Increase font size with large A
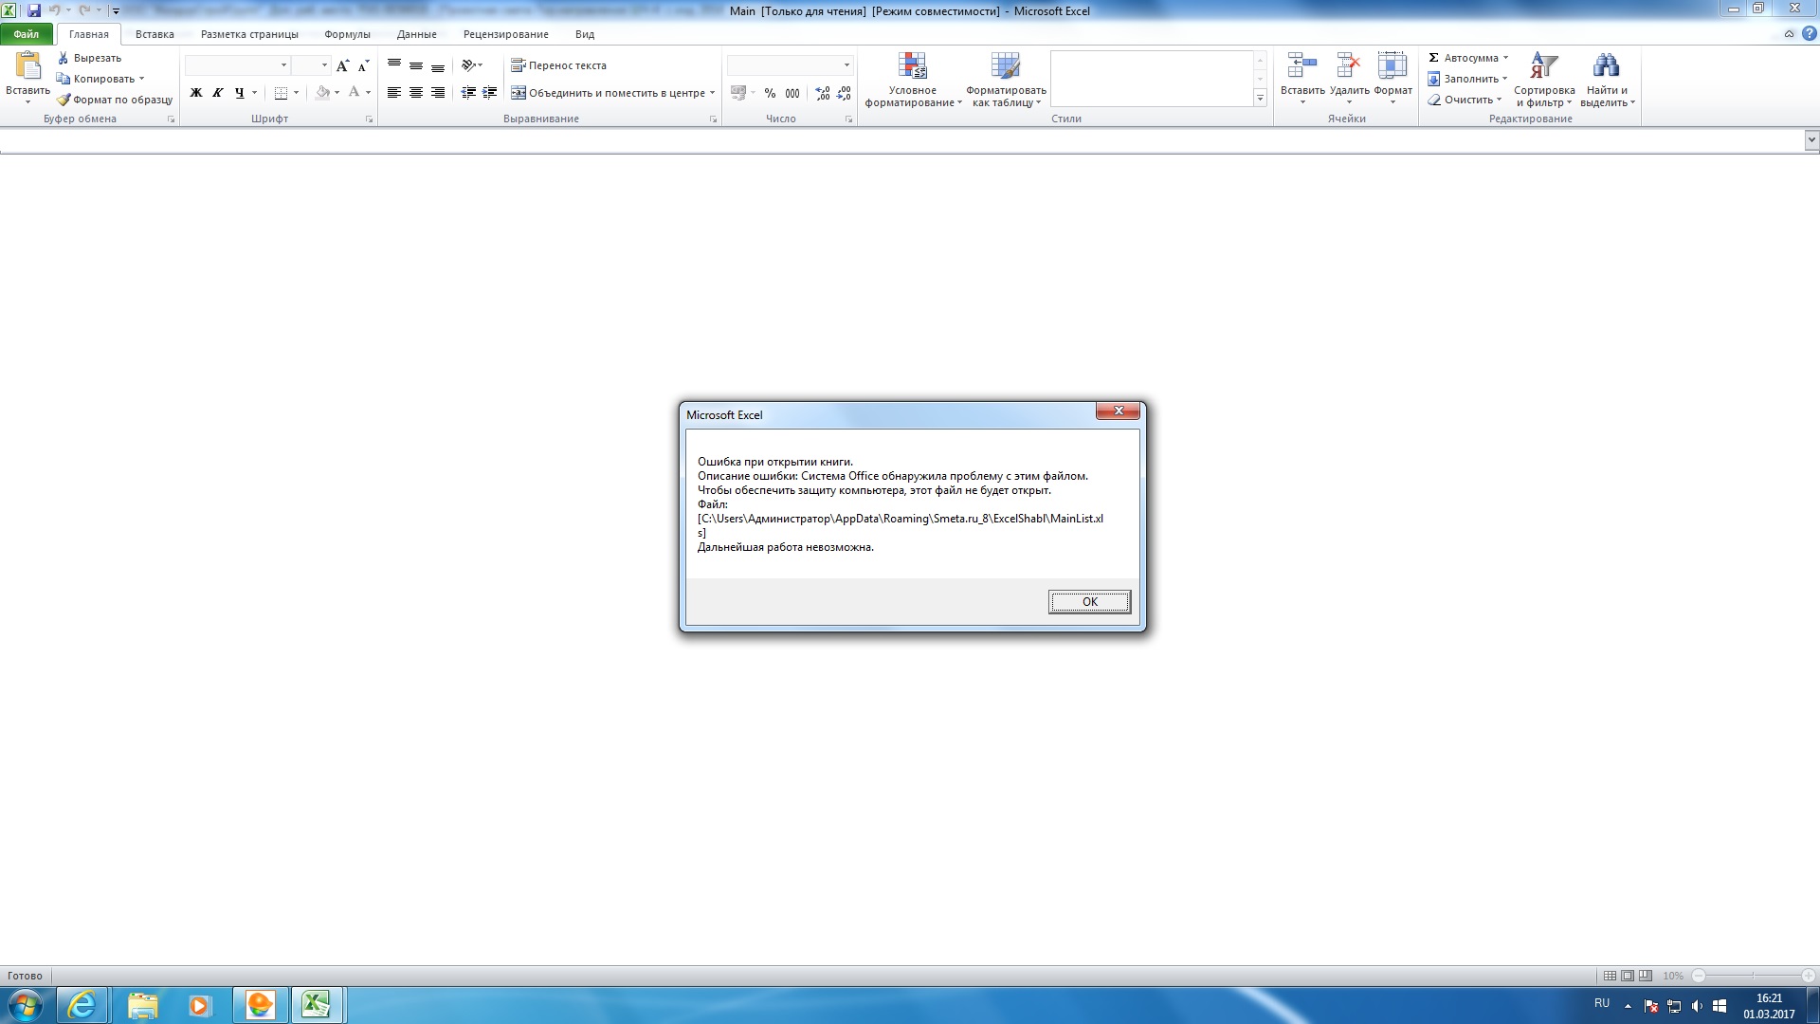Image resolution: width=1820 pixels, height=1024 pixels. click(343, 64)
